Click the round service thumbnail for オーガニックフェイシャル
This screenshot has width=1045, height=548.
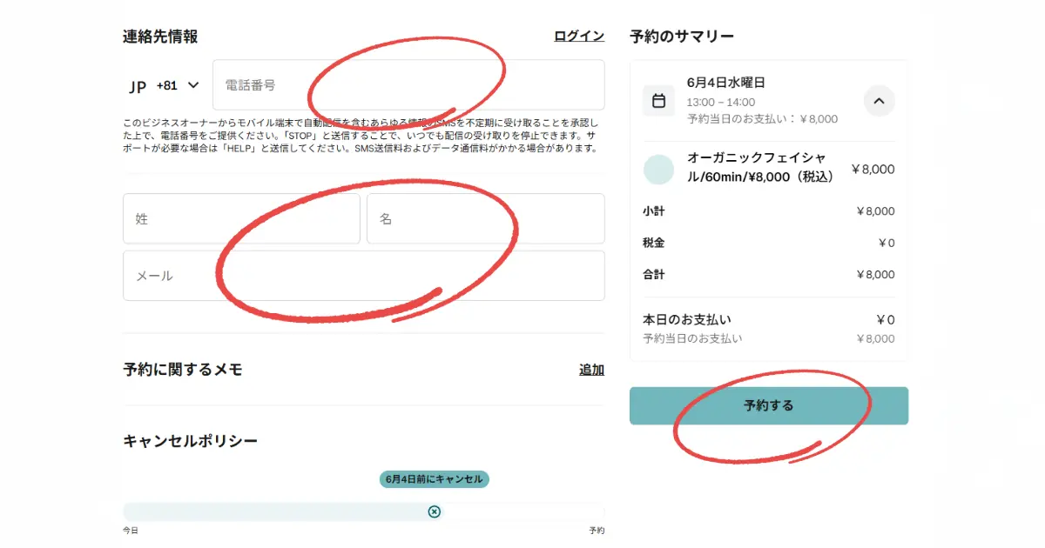(x=659, y=170)
